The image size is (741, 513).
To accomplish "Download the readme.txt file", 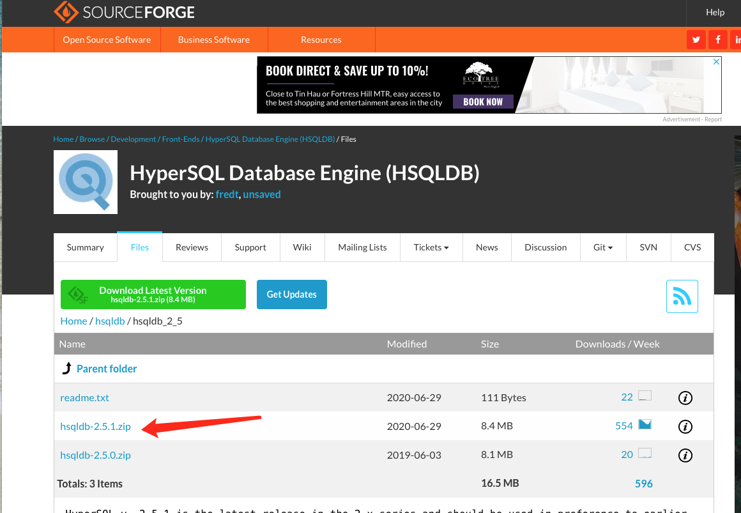I will pyautogui.click(x=84, y=397).
